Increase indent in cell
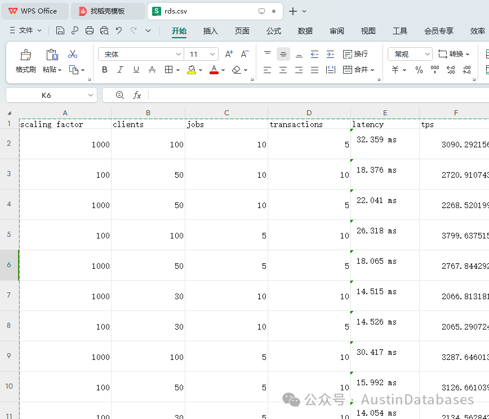 point(330,54)
